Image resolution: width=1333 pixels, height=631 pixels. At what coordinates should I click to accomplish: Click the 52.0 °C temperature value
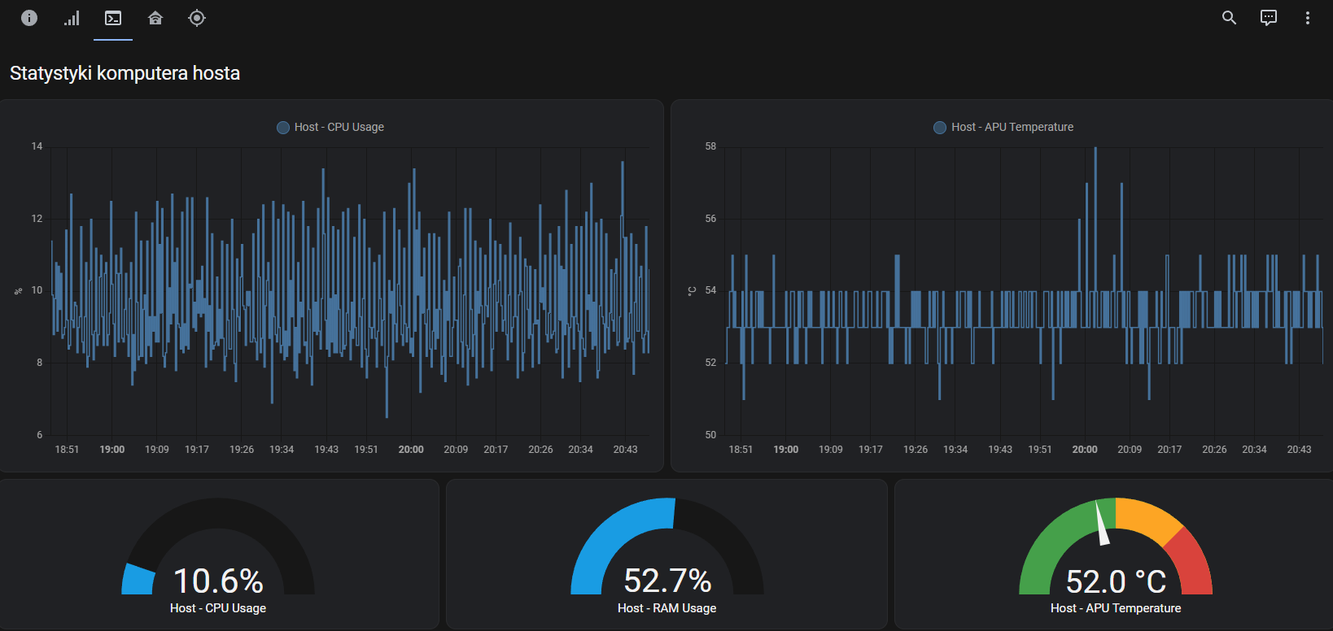pyautogui.click(x=1116, y=581)
